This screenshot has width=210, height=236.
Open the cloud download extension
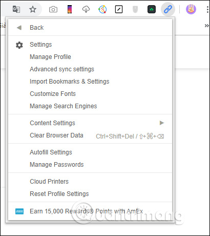click(86, 9)
